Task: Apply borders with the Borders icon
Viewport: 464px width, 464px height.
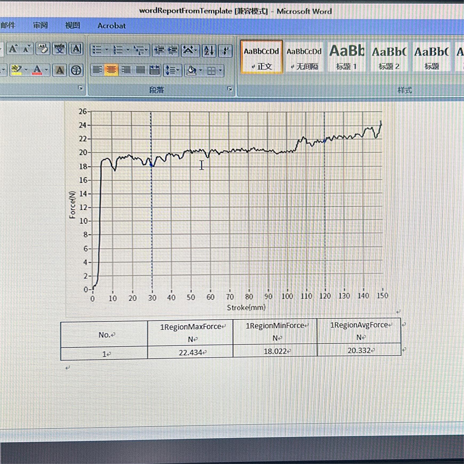Action: 211,71
